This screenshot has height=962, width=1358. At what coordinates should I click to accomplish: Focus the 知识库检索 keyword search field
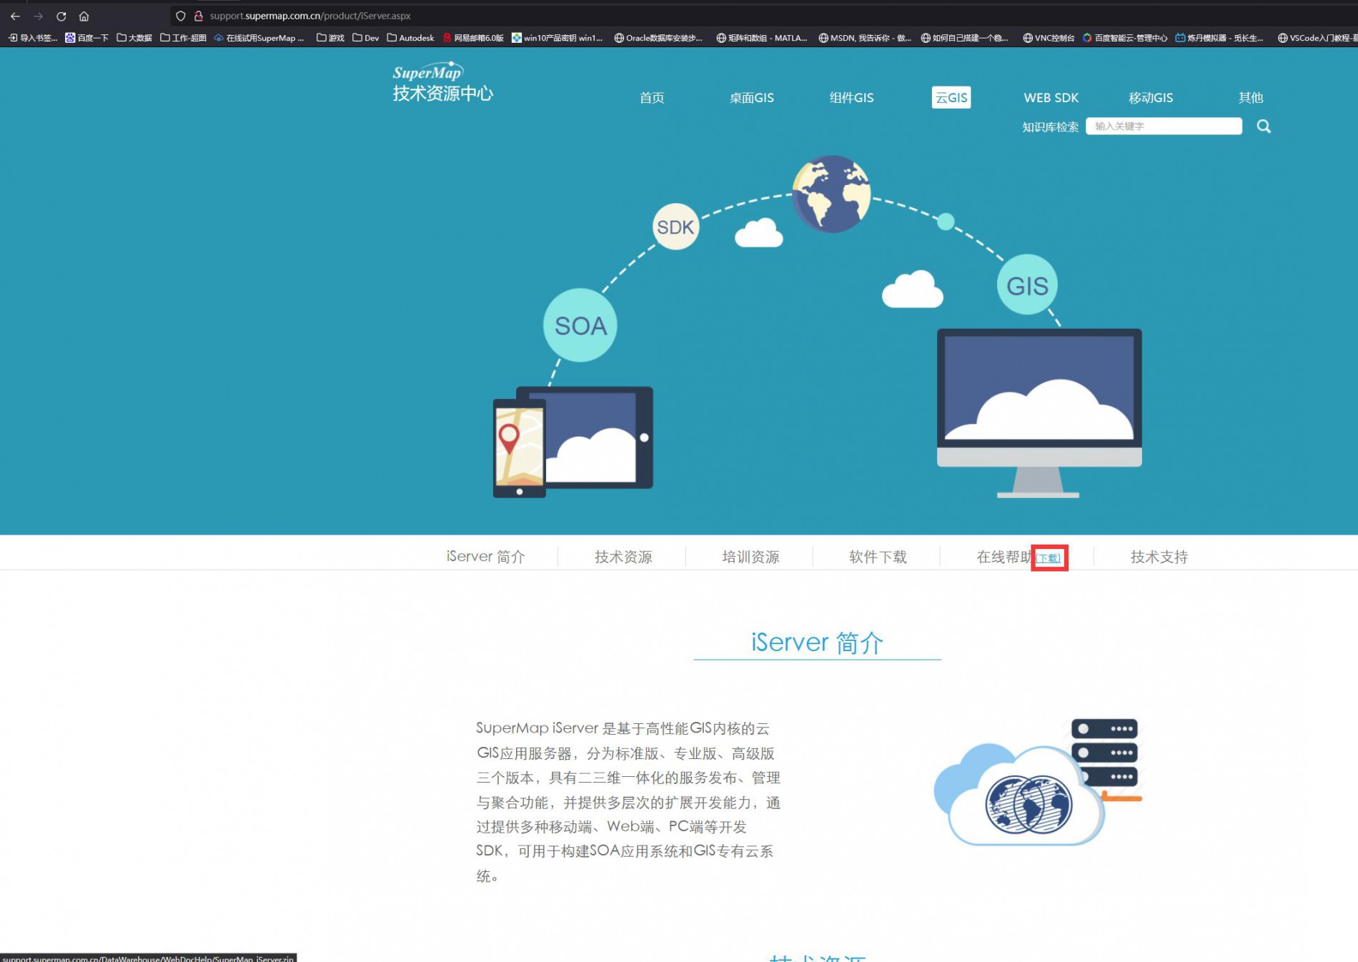(1164, 127)
